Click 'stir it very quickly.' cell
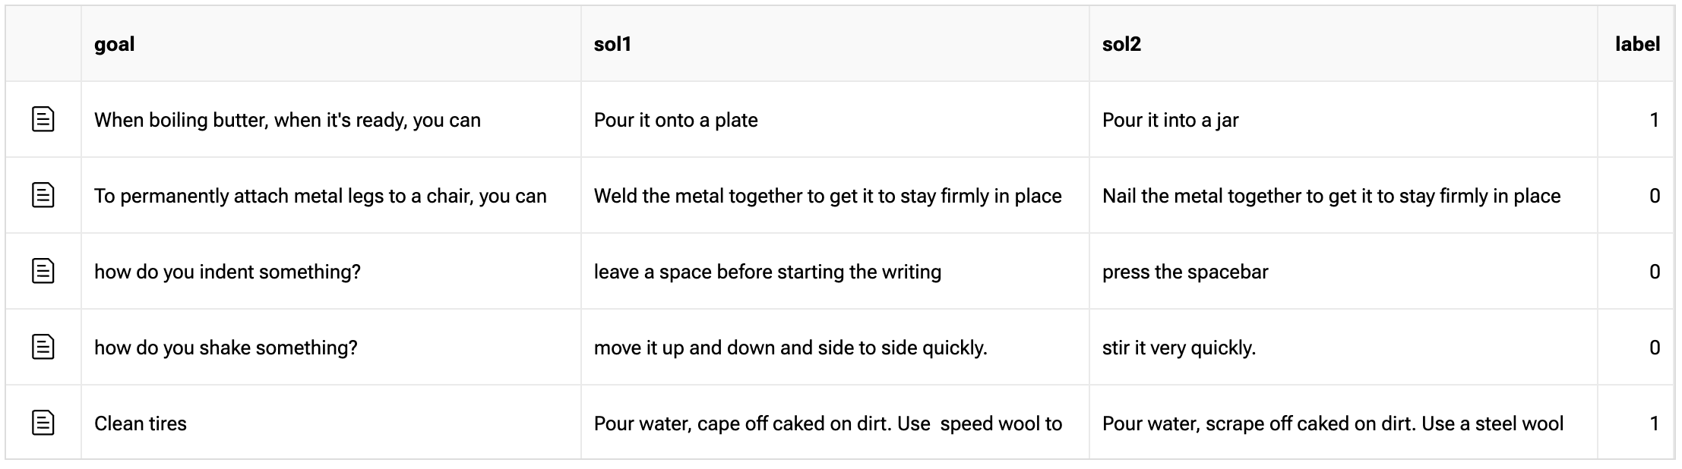The width and height of the screenshot is (1682, 469). (1179, 348)
